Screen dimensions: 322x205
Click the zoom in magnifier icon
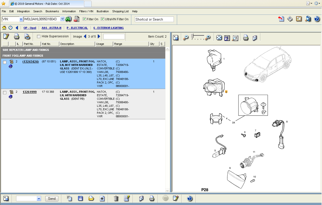[x=208, y=38]
